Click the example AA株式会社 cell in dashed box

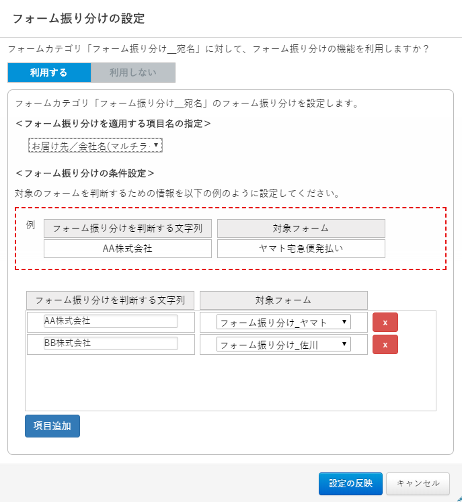(x=128, y=249)
